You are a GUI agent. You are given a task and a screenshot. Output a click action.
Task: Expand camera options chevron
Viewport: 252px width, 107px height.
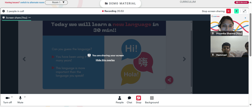tap(12, 97)
